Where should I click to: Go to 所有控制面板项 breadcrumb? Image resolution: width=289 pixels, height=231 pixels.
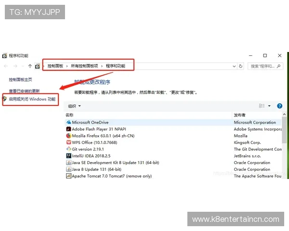(x=84, y=66)
